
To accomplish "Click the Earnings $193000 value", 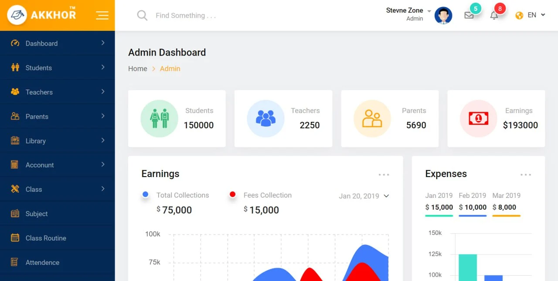I will [521, 125].
